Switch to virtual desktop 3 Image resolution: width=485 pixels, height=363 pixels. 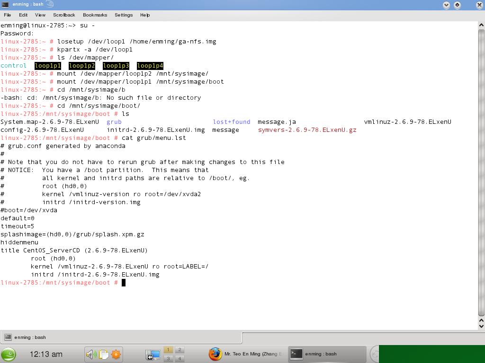pos(168,358)
